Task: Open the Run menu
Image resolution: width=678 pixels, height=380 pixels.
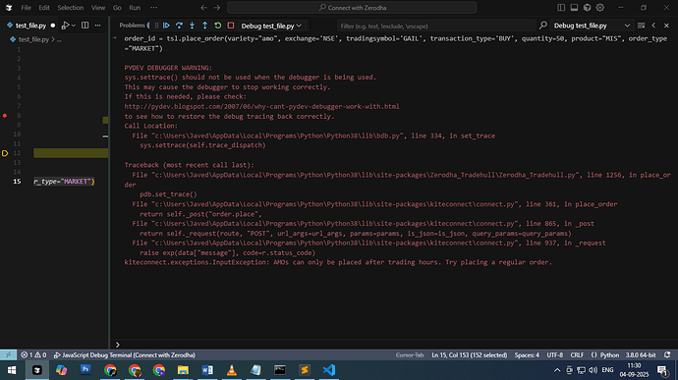Action: (135, 7)
